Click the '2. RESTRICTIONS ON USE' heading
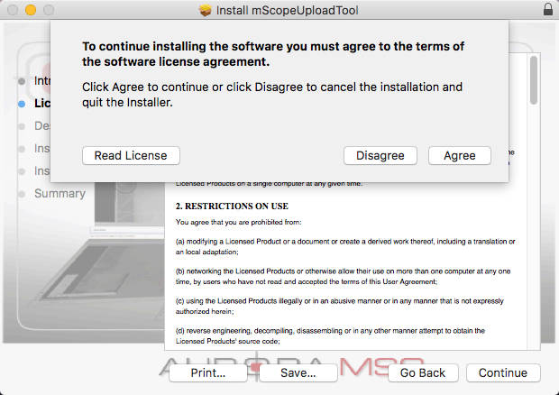This screenshot has width=559, height=395. pyautogui.click(x=232, y=206)
